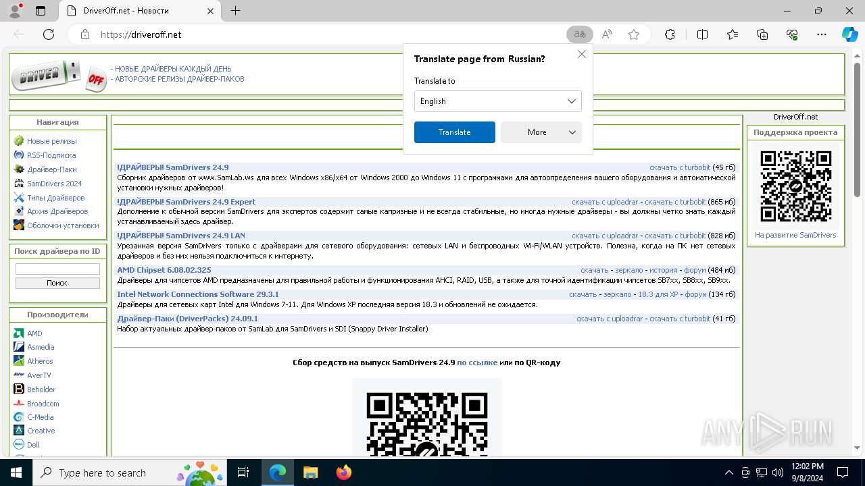Screen dimensions: 865x486
Task: Open Browser essentials heart icon
Action: point(792,34)
